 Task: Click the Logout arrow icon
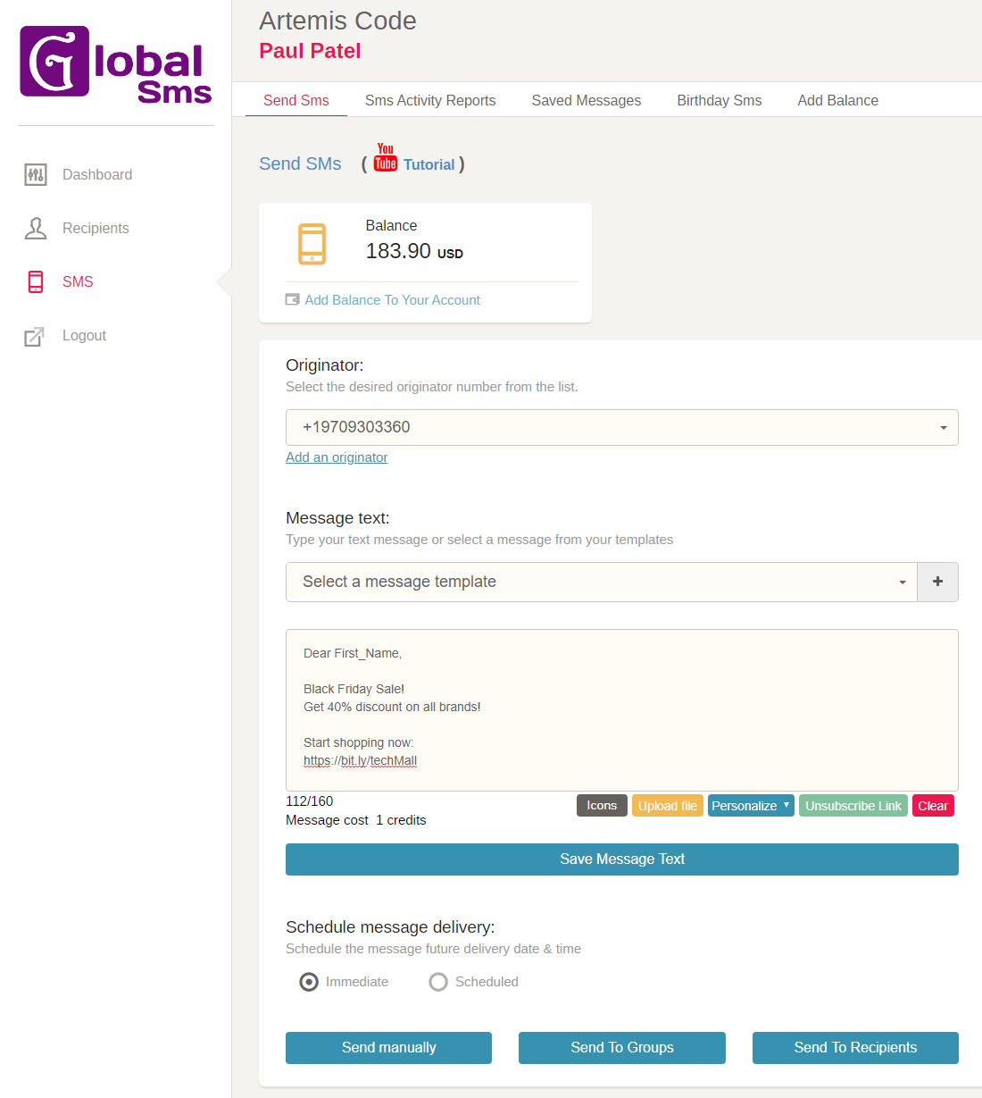tap(34, 337)
